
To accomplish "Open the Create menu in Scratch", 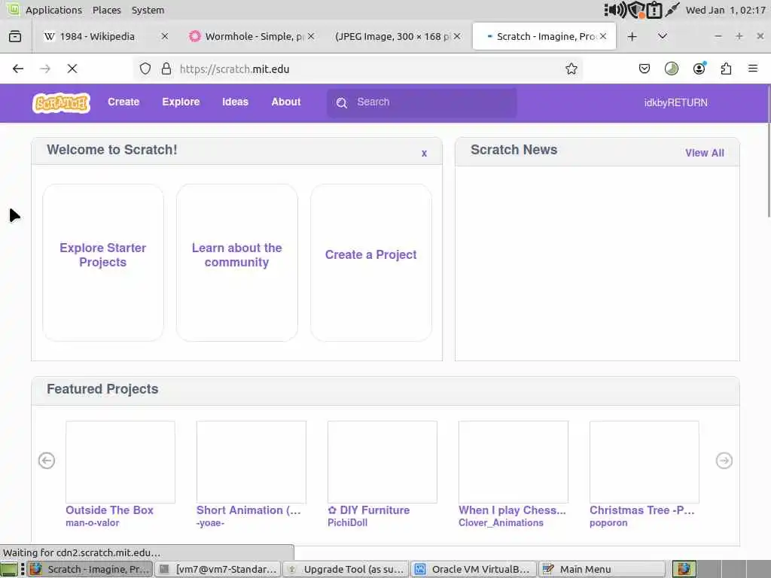I will coord(123,102).
